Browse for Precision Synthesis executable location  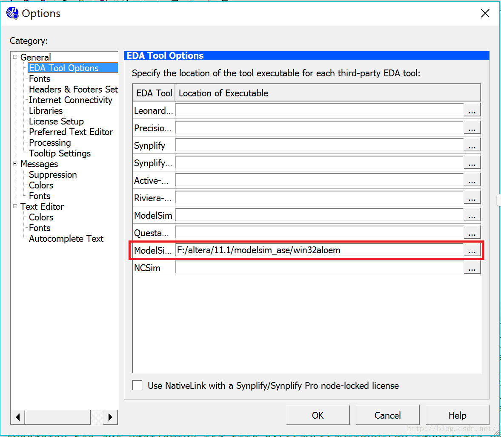[x=472, y=128]
